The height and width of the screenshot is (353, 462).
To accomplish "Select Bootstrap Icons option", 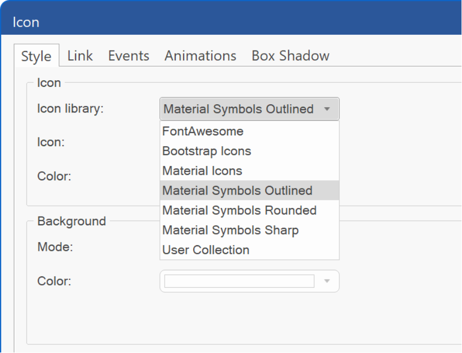I will coord(249,151).
